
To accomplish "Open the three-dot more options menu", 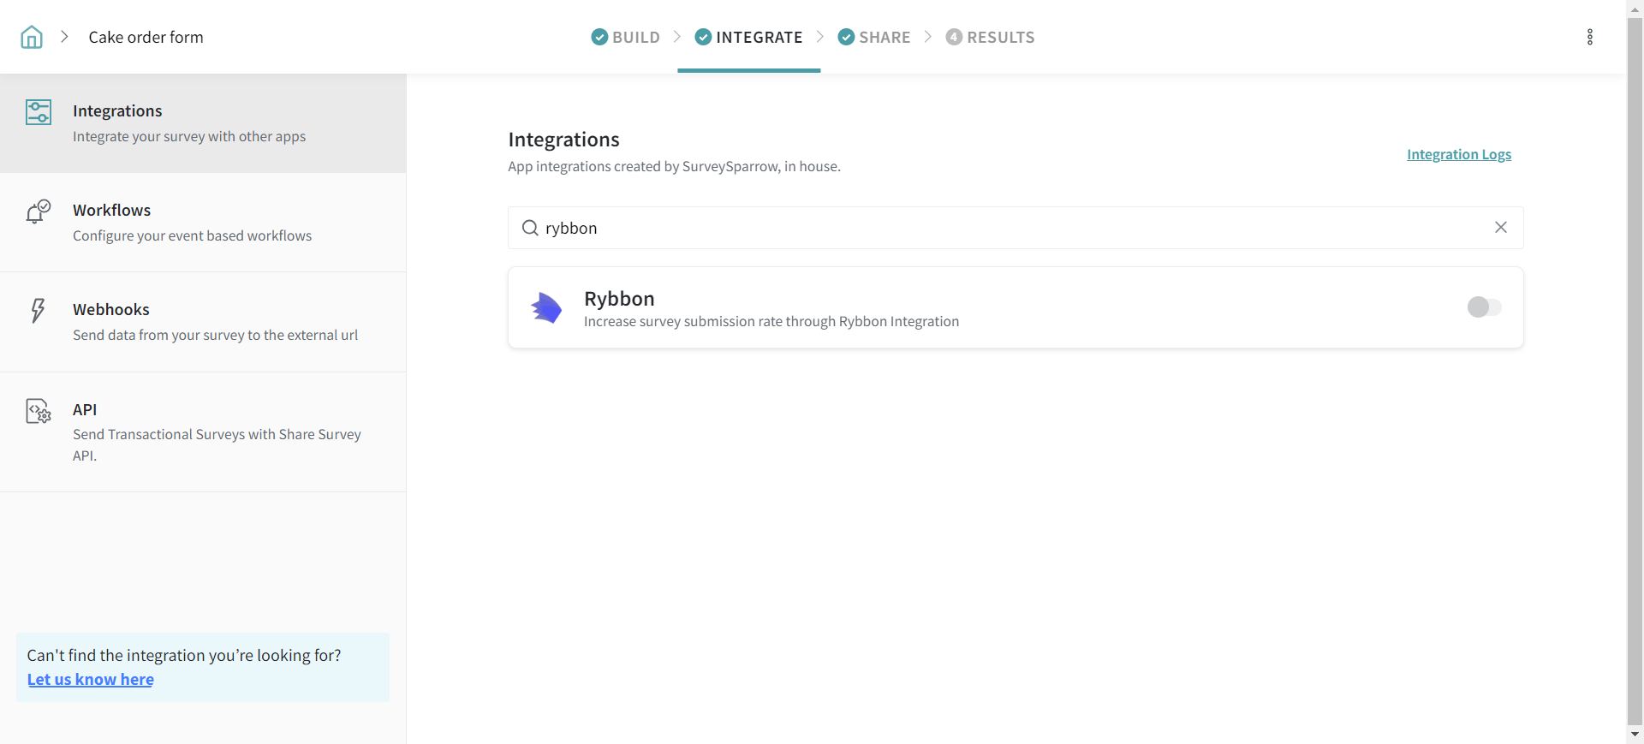I will click(x=1589, y=37).
